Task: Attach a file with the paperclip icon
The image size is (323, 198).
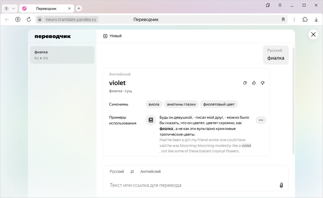Action: [281, 185]
